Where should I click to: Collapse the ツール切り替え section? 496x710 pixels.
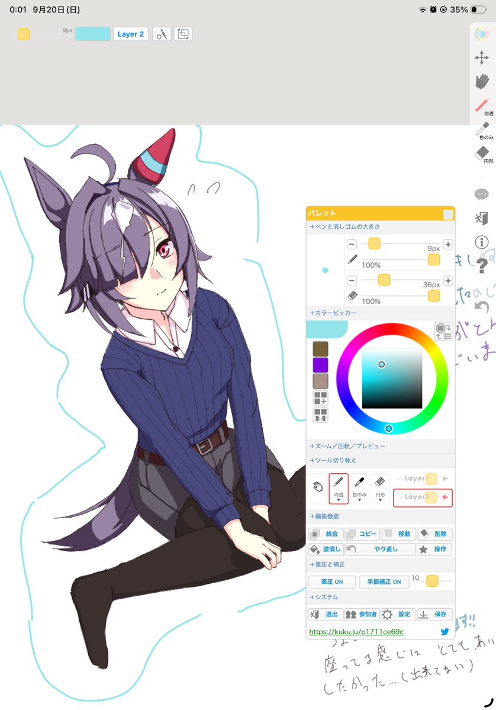click(381, 460)
